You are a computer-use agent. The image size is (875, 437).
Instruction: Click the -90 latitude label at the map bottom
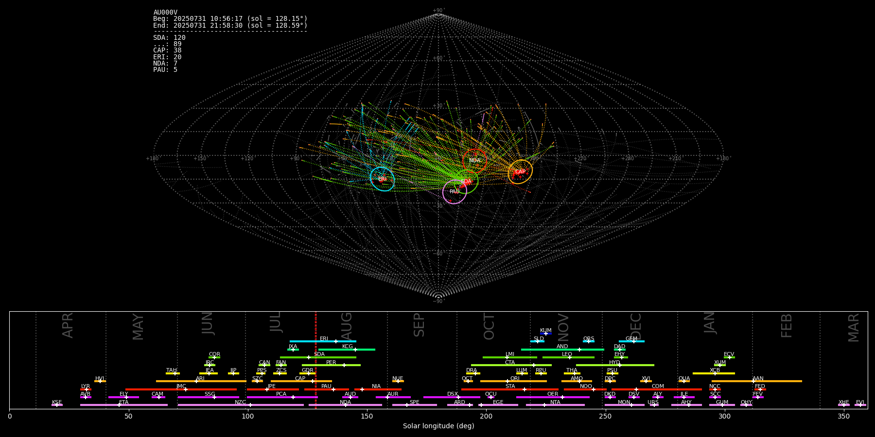pos(438,301)
